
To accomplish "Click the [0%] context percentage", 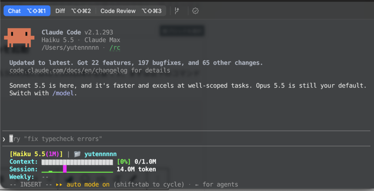I will [124, 162].
